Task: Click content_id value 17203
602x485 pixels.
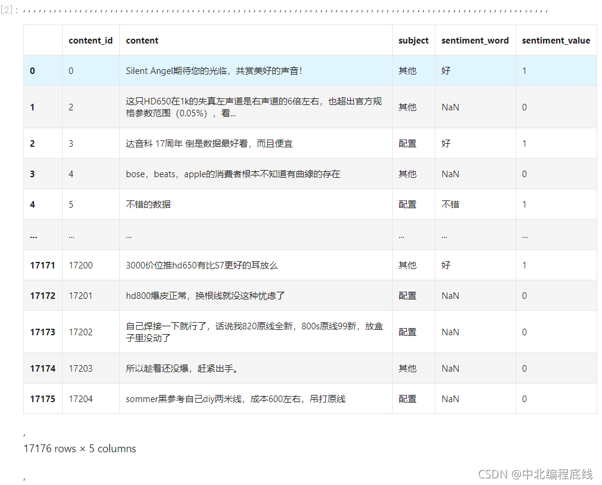Action: click(x=81, y=369)
